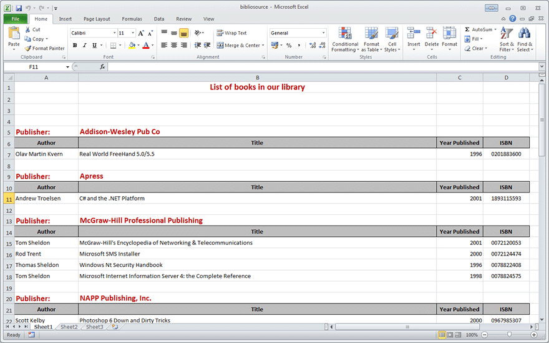549x343 pixels.
Task: Open the font name Calibri dropdown
Action: tap(114, 33)
